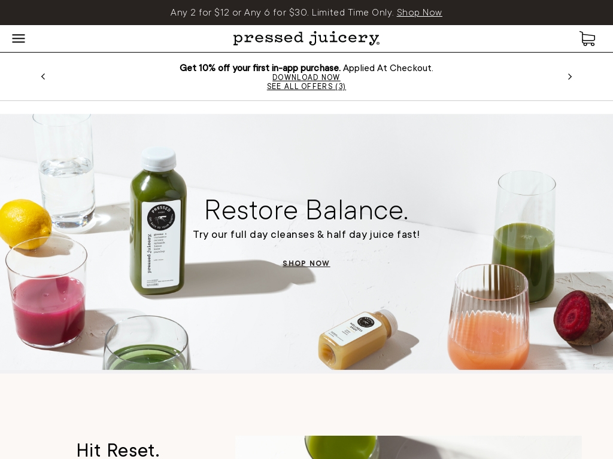
Task: Expand See All Offers (3)
Action: click(x=306, y=86)
